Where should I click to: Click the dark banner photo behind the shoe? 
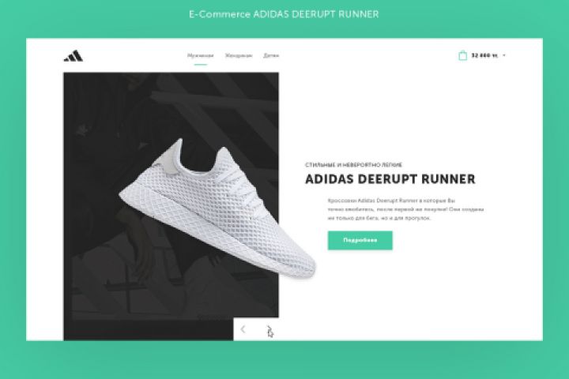pos(109,145)
